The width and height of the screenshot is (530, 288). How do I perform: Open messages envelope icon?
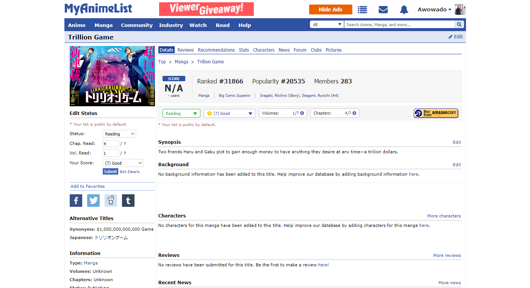click(383, 9)
